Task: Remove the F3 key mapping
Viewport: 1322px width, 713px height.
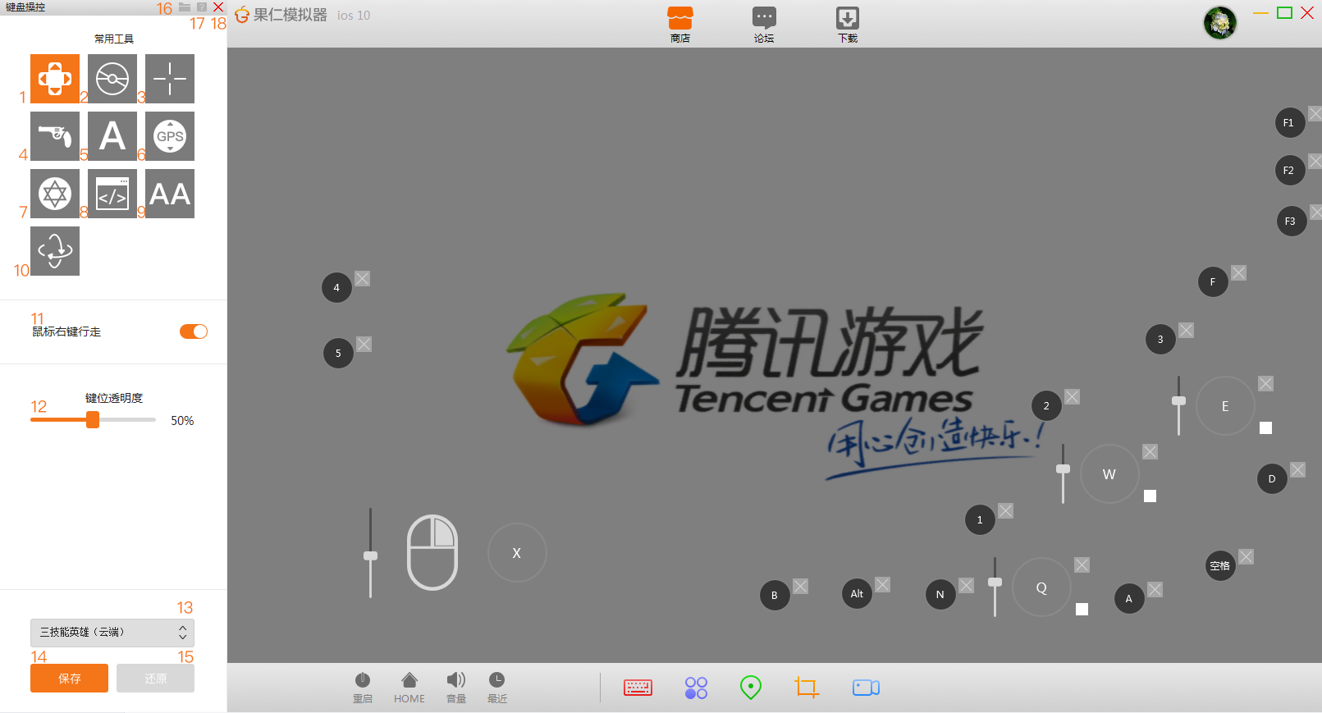Action: pyautogui.click(x=1316, y=213)
